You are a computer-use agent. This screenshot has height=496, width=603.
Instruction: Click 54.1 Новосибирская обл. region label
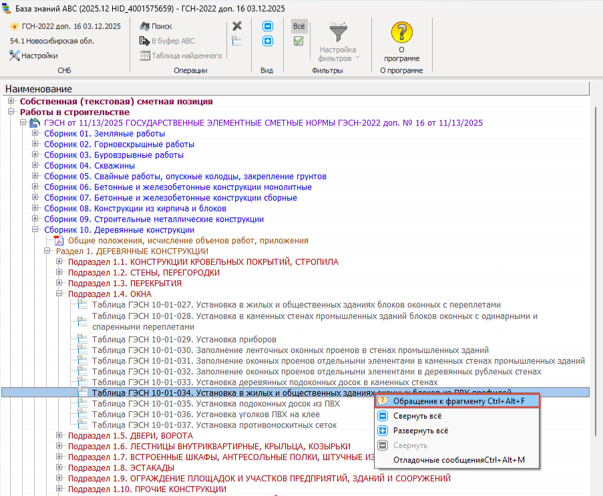click(52, 41)
